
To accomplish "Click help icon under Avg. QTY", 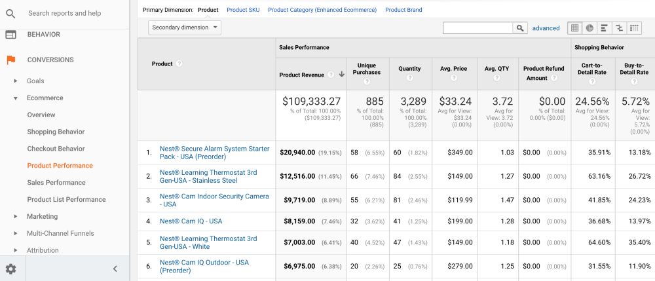I will click(496, 78).
